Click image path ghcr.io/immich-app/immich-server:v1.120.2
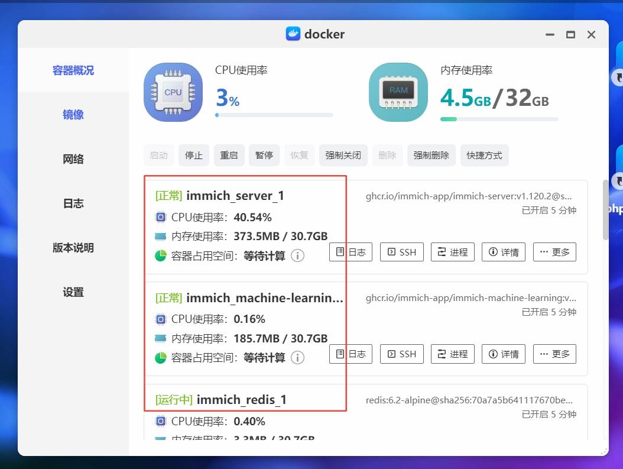623x469 pixels. 469,196
